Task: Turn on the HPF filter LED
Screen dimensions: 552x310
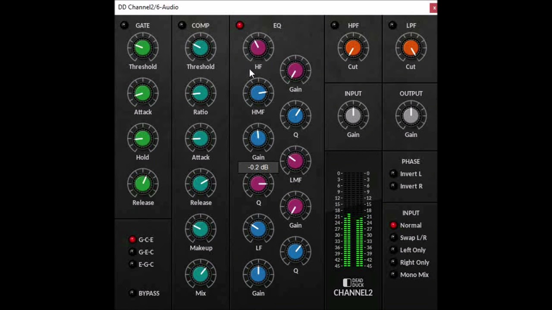Action: click(335, 25)
